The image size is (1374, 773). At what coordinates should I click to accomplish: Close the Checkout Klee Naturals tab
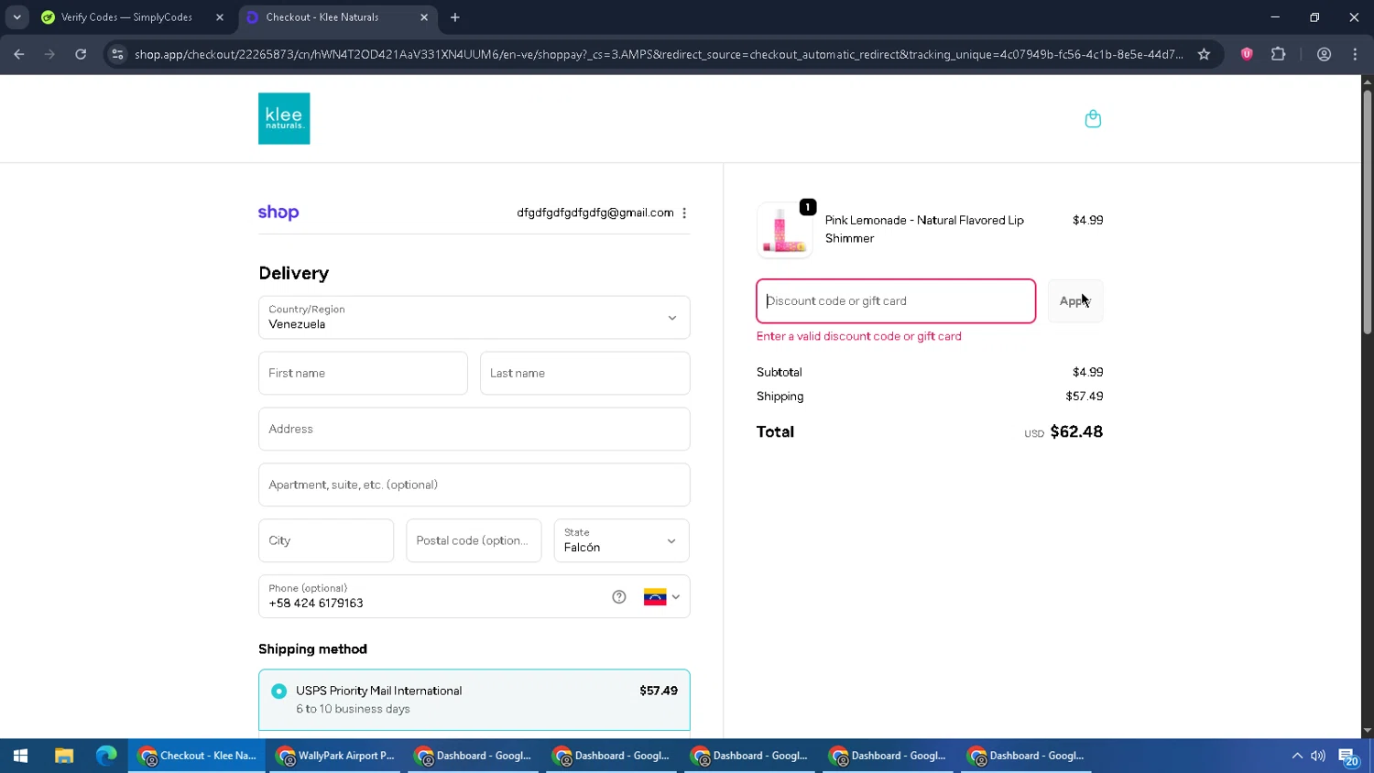coord(424,17)
